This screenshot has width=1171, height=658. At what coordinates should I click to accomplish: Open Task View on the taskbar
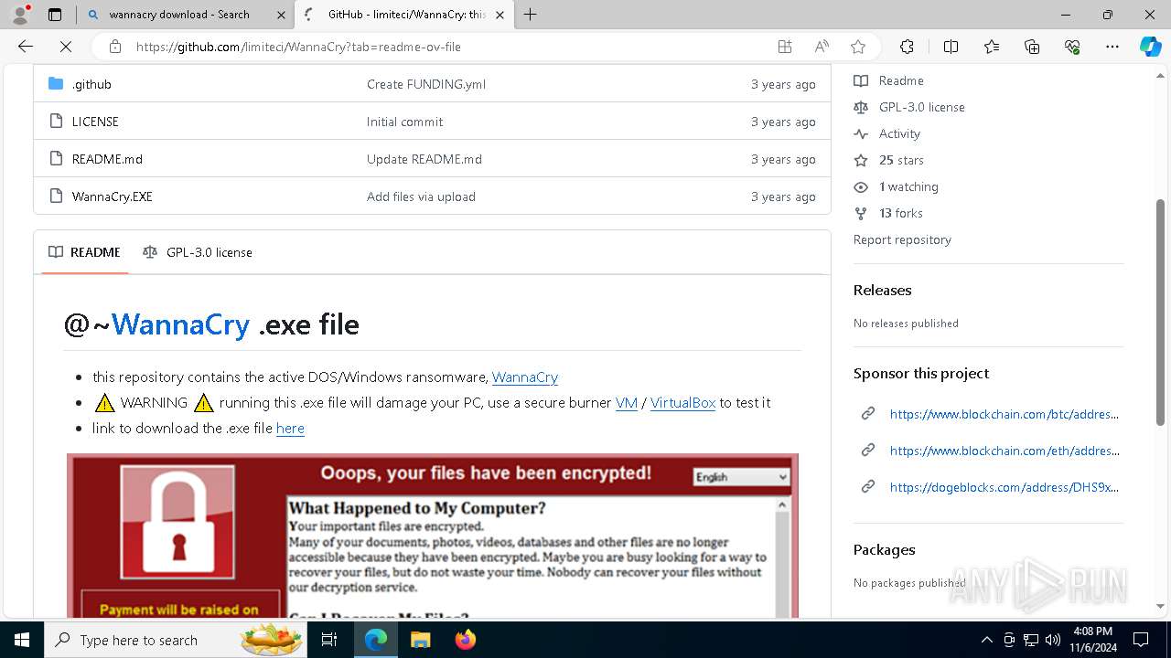coord(329,640)
